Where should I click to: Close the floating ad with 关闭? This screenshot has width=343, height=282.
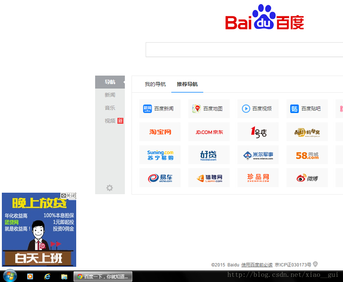tap(68, 196)
